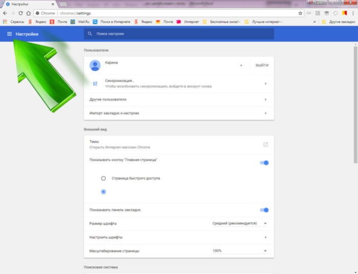Screen dimensions: 358x274
Task: Open the hamburger menu next to Настройки
Action: pos(9,34)
